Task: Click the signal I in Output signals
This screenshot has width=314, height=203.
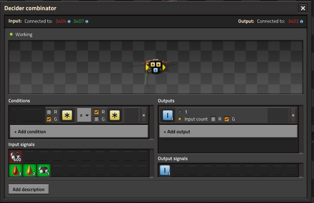Action: pos(165,171)
